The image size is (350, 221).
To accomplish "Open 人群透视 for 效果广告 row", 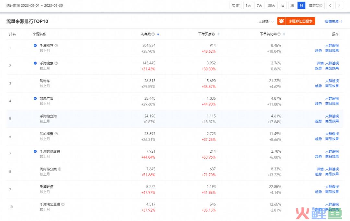I will pyautogui.click(x=332, y=98).
